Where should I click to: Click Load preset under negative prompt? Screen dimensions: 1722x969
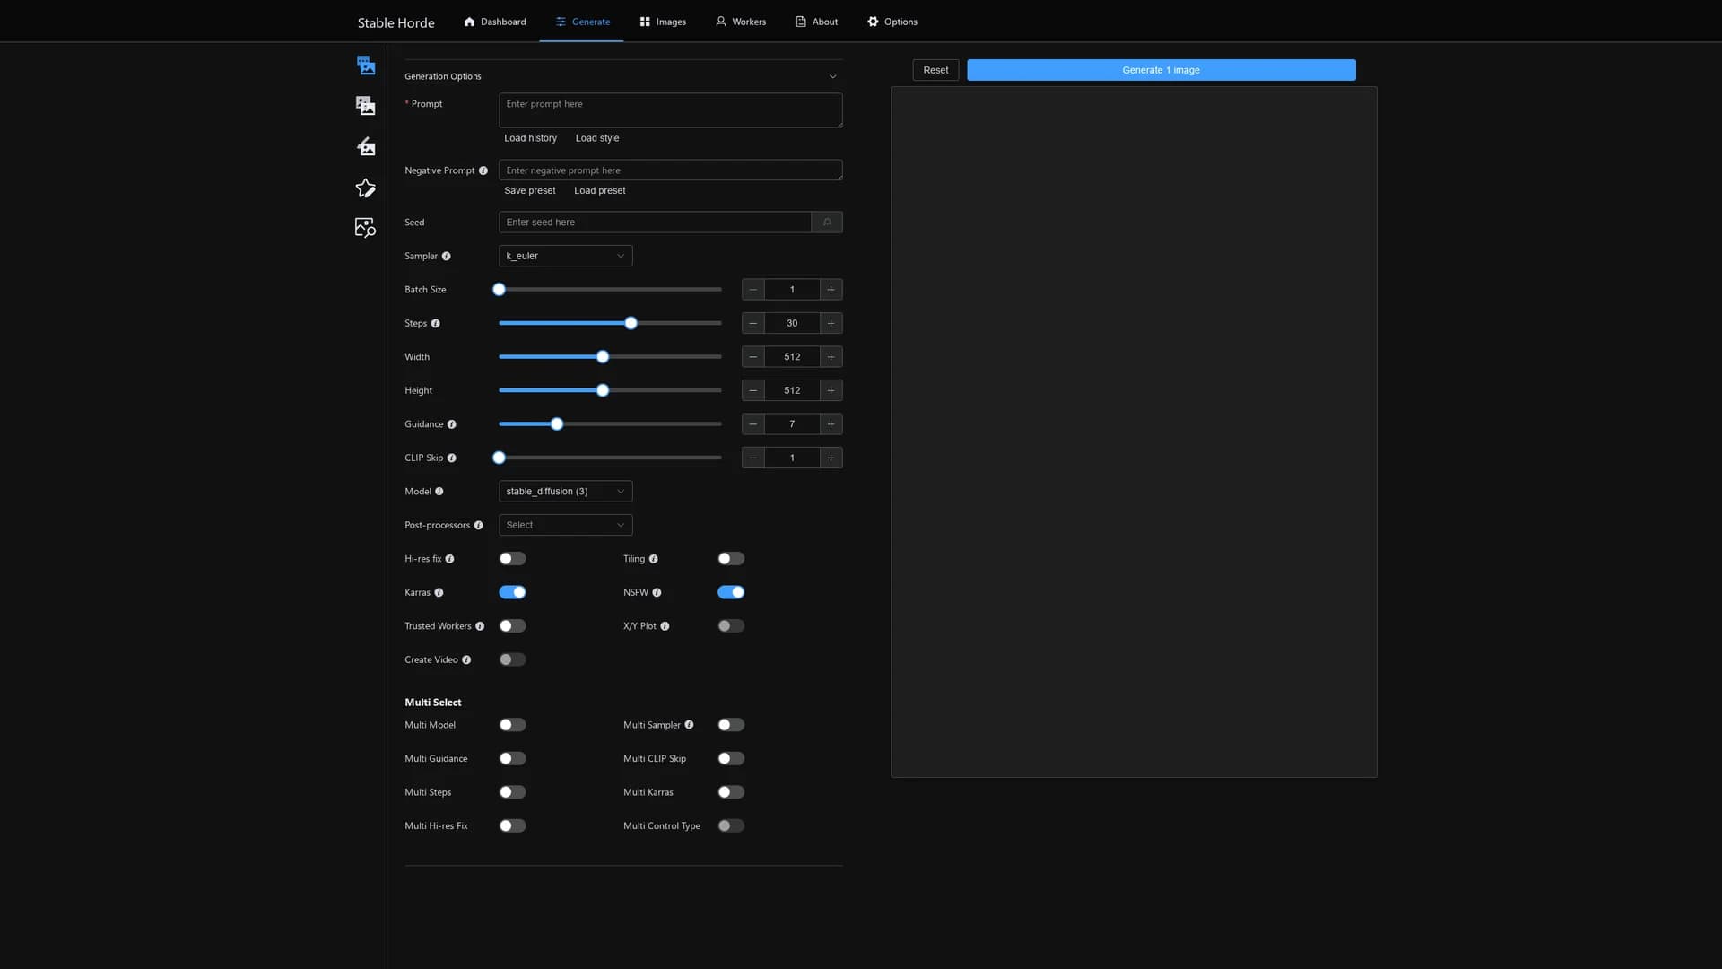600,191
